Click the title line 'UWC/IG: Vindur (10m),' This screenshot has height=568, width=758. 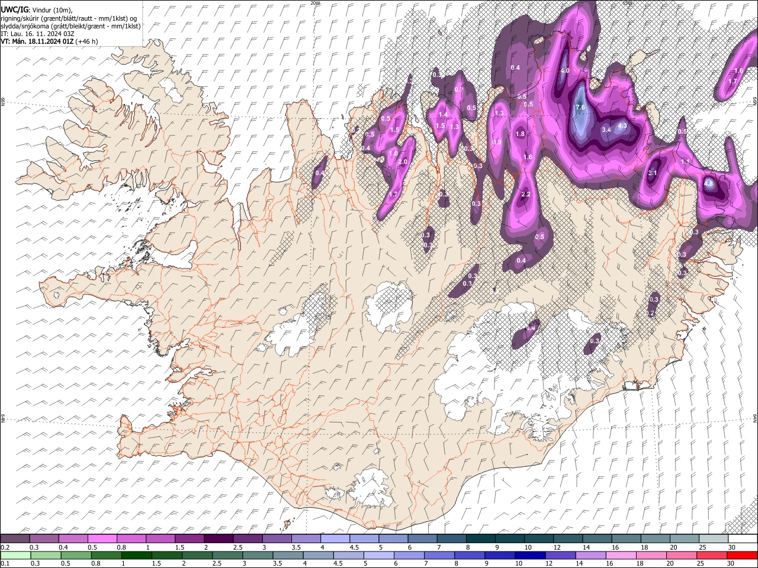click(x=37, y=10)
